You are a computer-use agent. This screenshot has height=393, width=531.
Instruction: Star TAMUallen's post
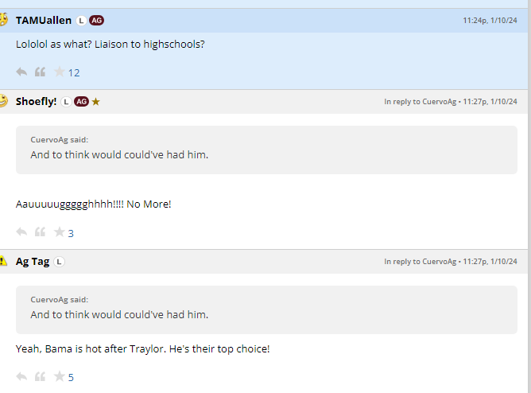59,72
